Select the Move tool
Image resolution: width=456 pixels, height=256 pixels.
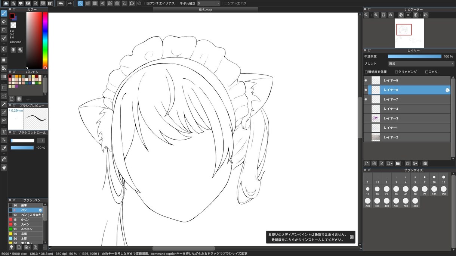coord(4,49)
